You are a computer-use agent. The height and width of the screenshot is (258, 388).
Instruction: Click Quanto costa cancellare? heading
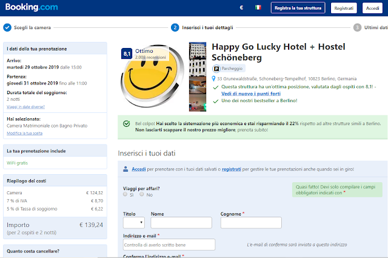tap(33, 251)
